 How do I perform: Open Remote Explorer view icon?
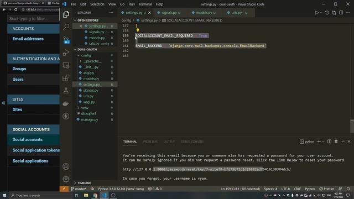66,65
